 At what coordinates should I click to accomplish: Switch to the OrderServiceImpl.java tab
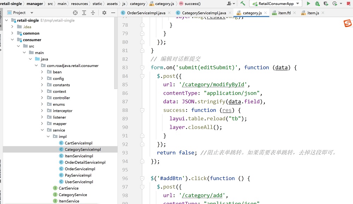pos(146,13)
